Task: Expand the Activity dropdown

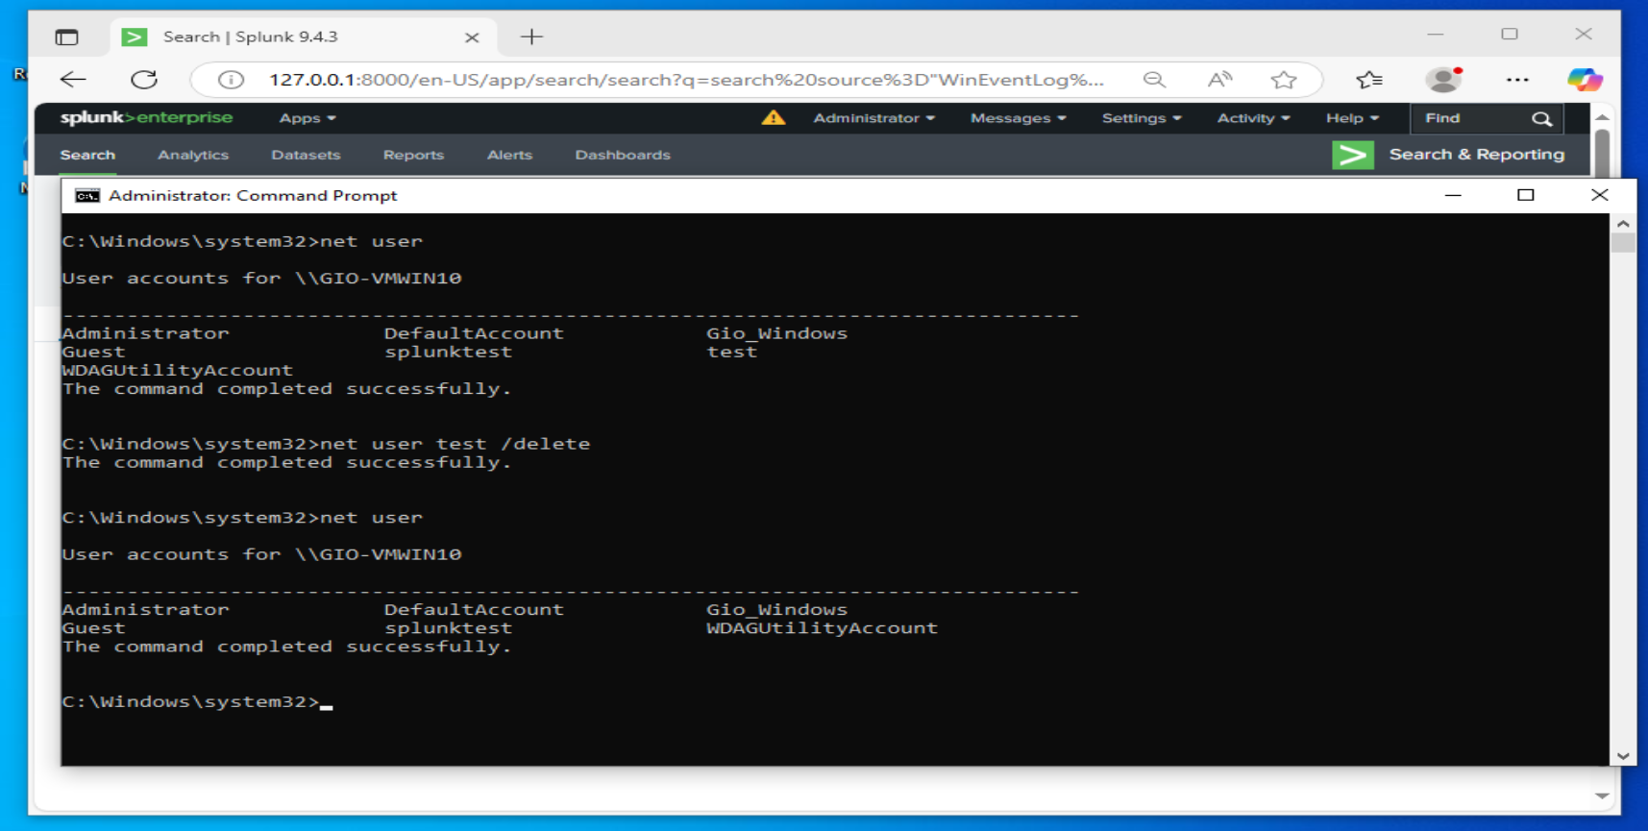Action: (1253, 118)
